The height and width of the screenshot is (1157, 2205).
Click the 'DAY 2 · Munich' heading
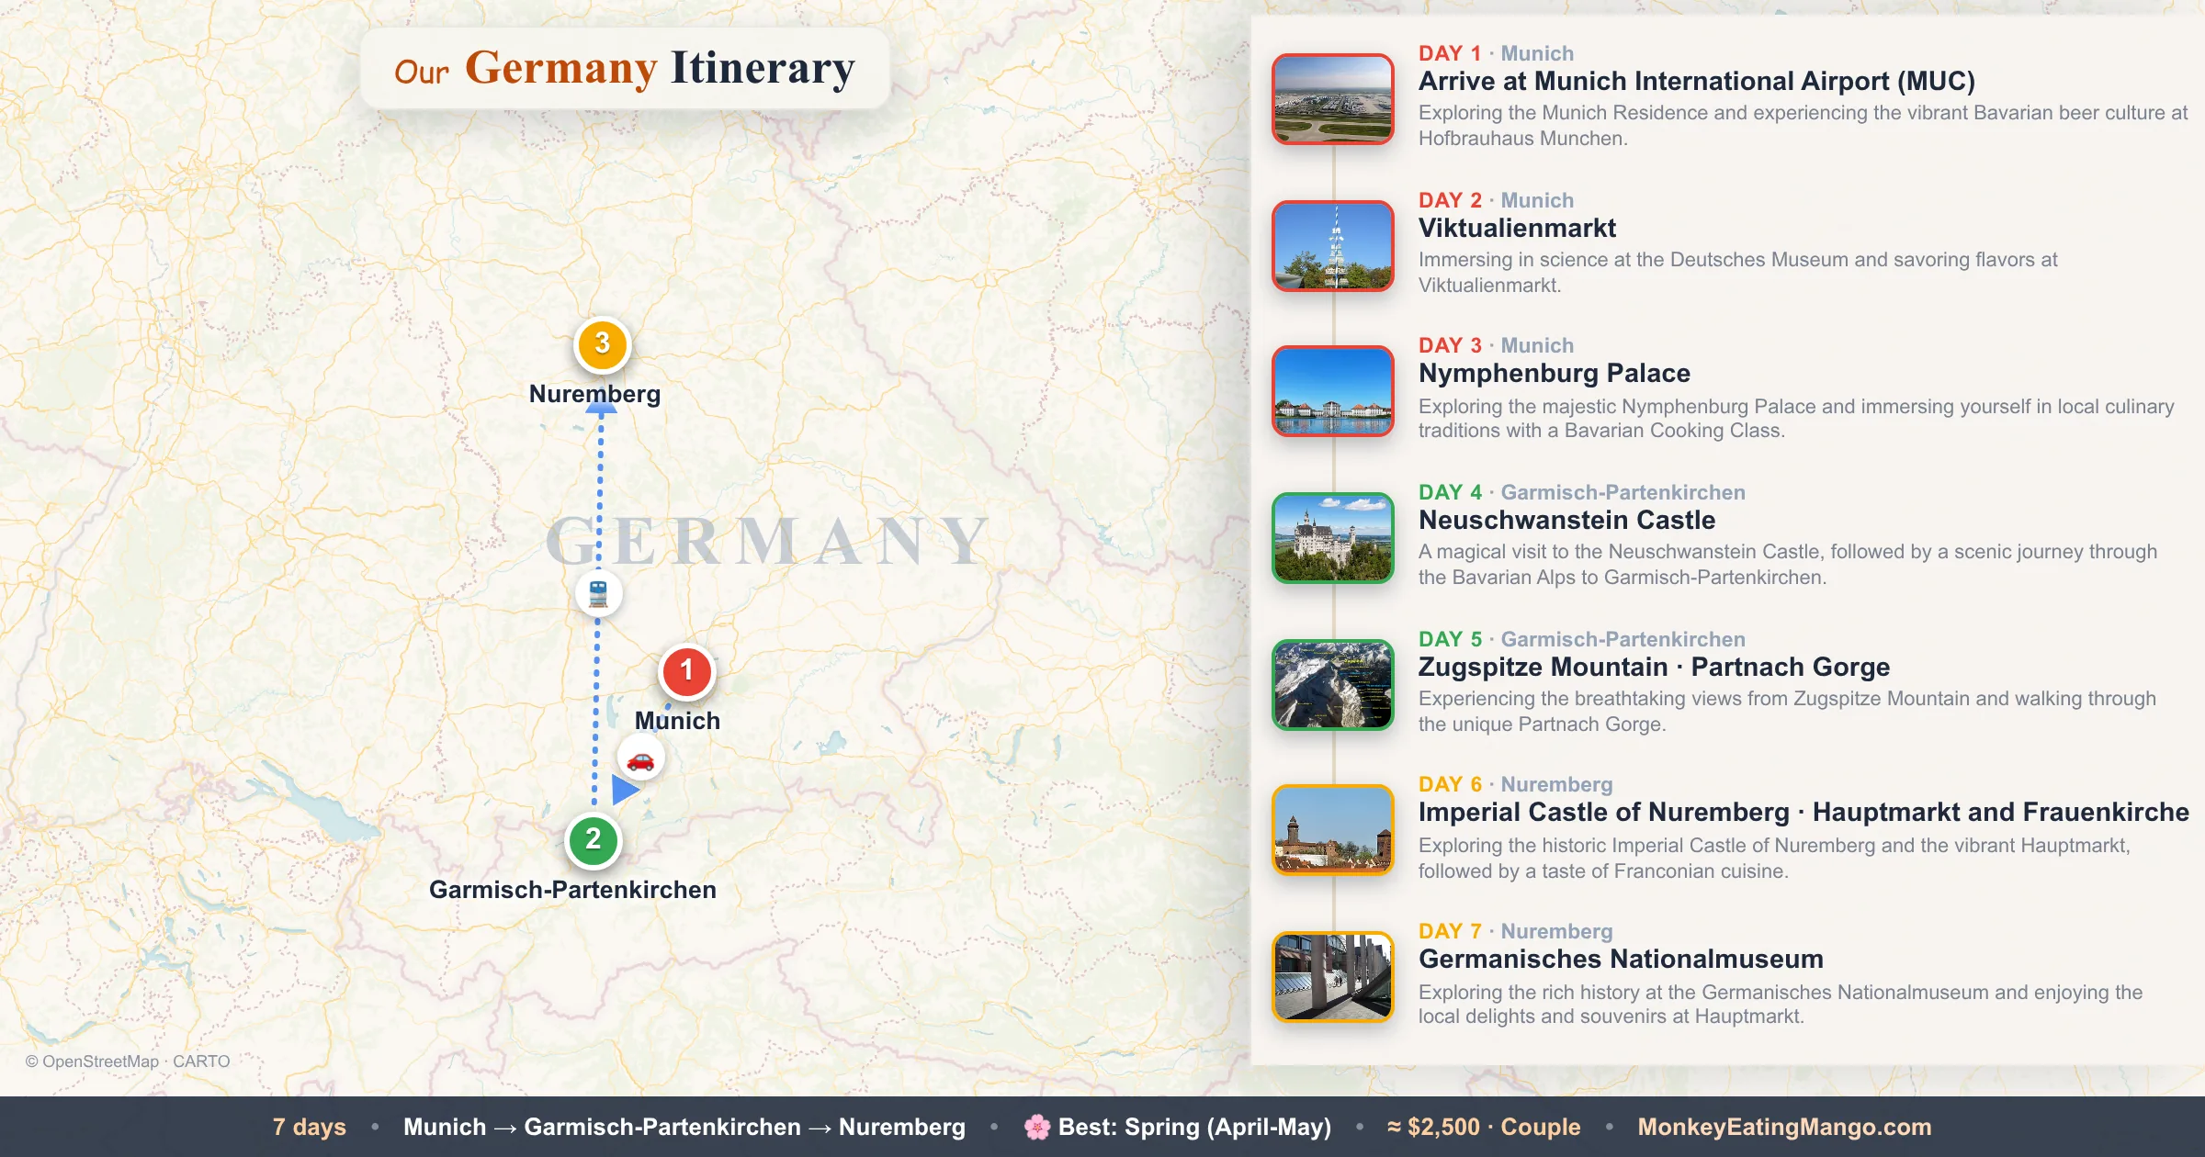click(1496, 200)
